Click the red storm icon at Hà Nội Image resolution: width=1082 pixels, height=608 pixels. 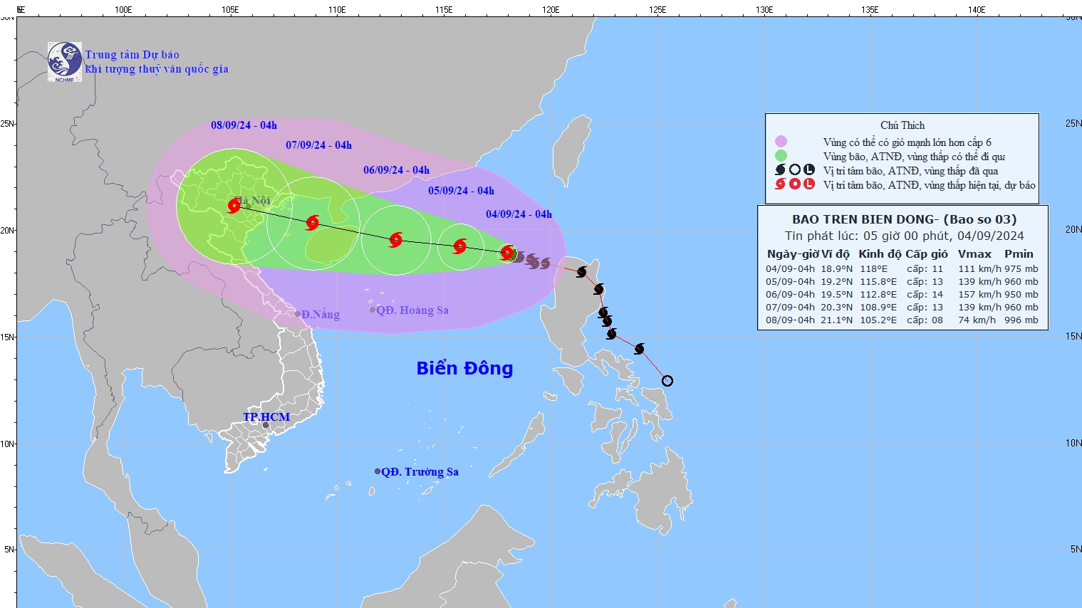tap(234, 206)
